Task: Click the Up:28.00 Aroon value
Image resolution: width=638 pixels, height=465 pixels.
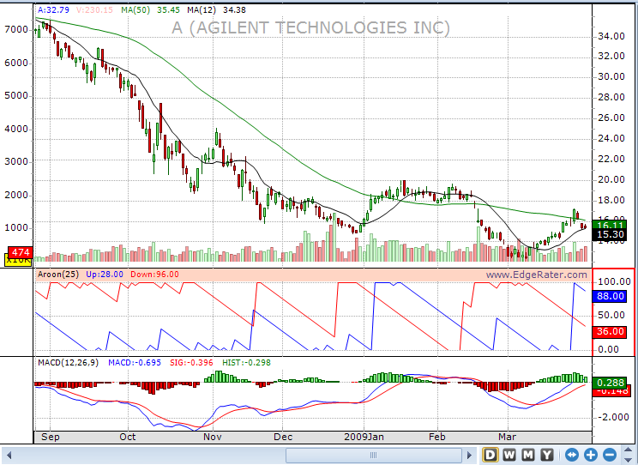Action: tap(105, 274)
